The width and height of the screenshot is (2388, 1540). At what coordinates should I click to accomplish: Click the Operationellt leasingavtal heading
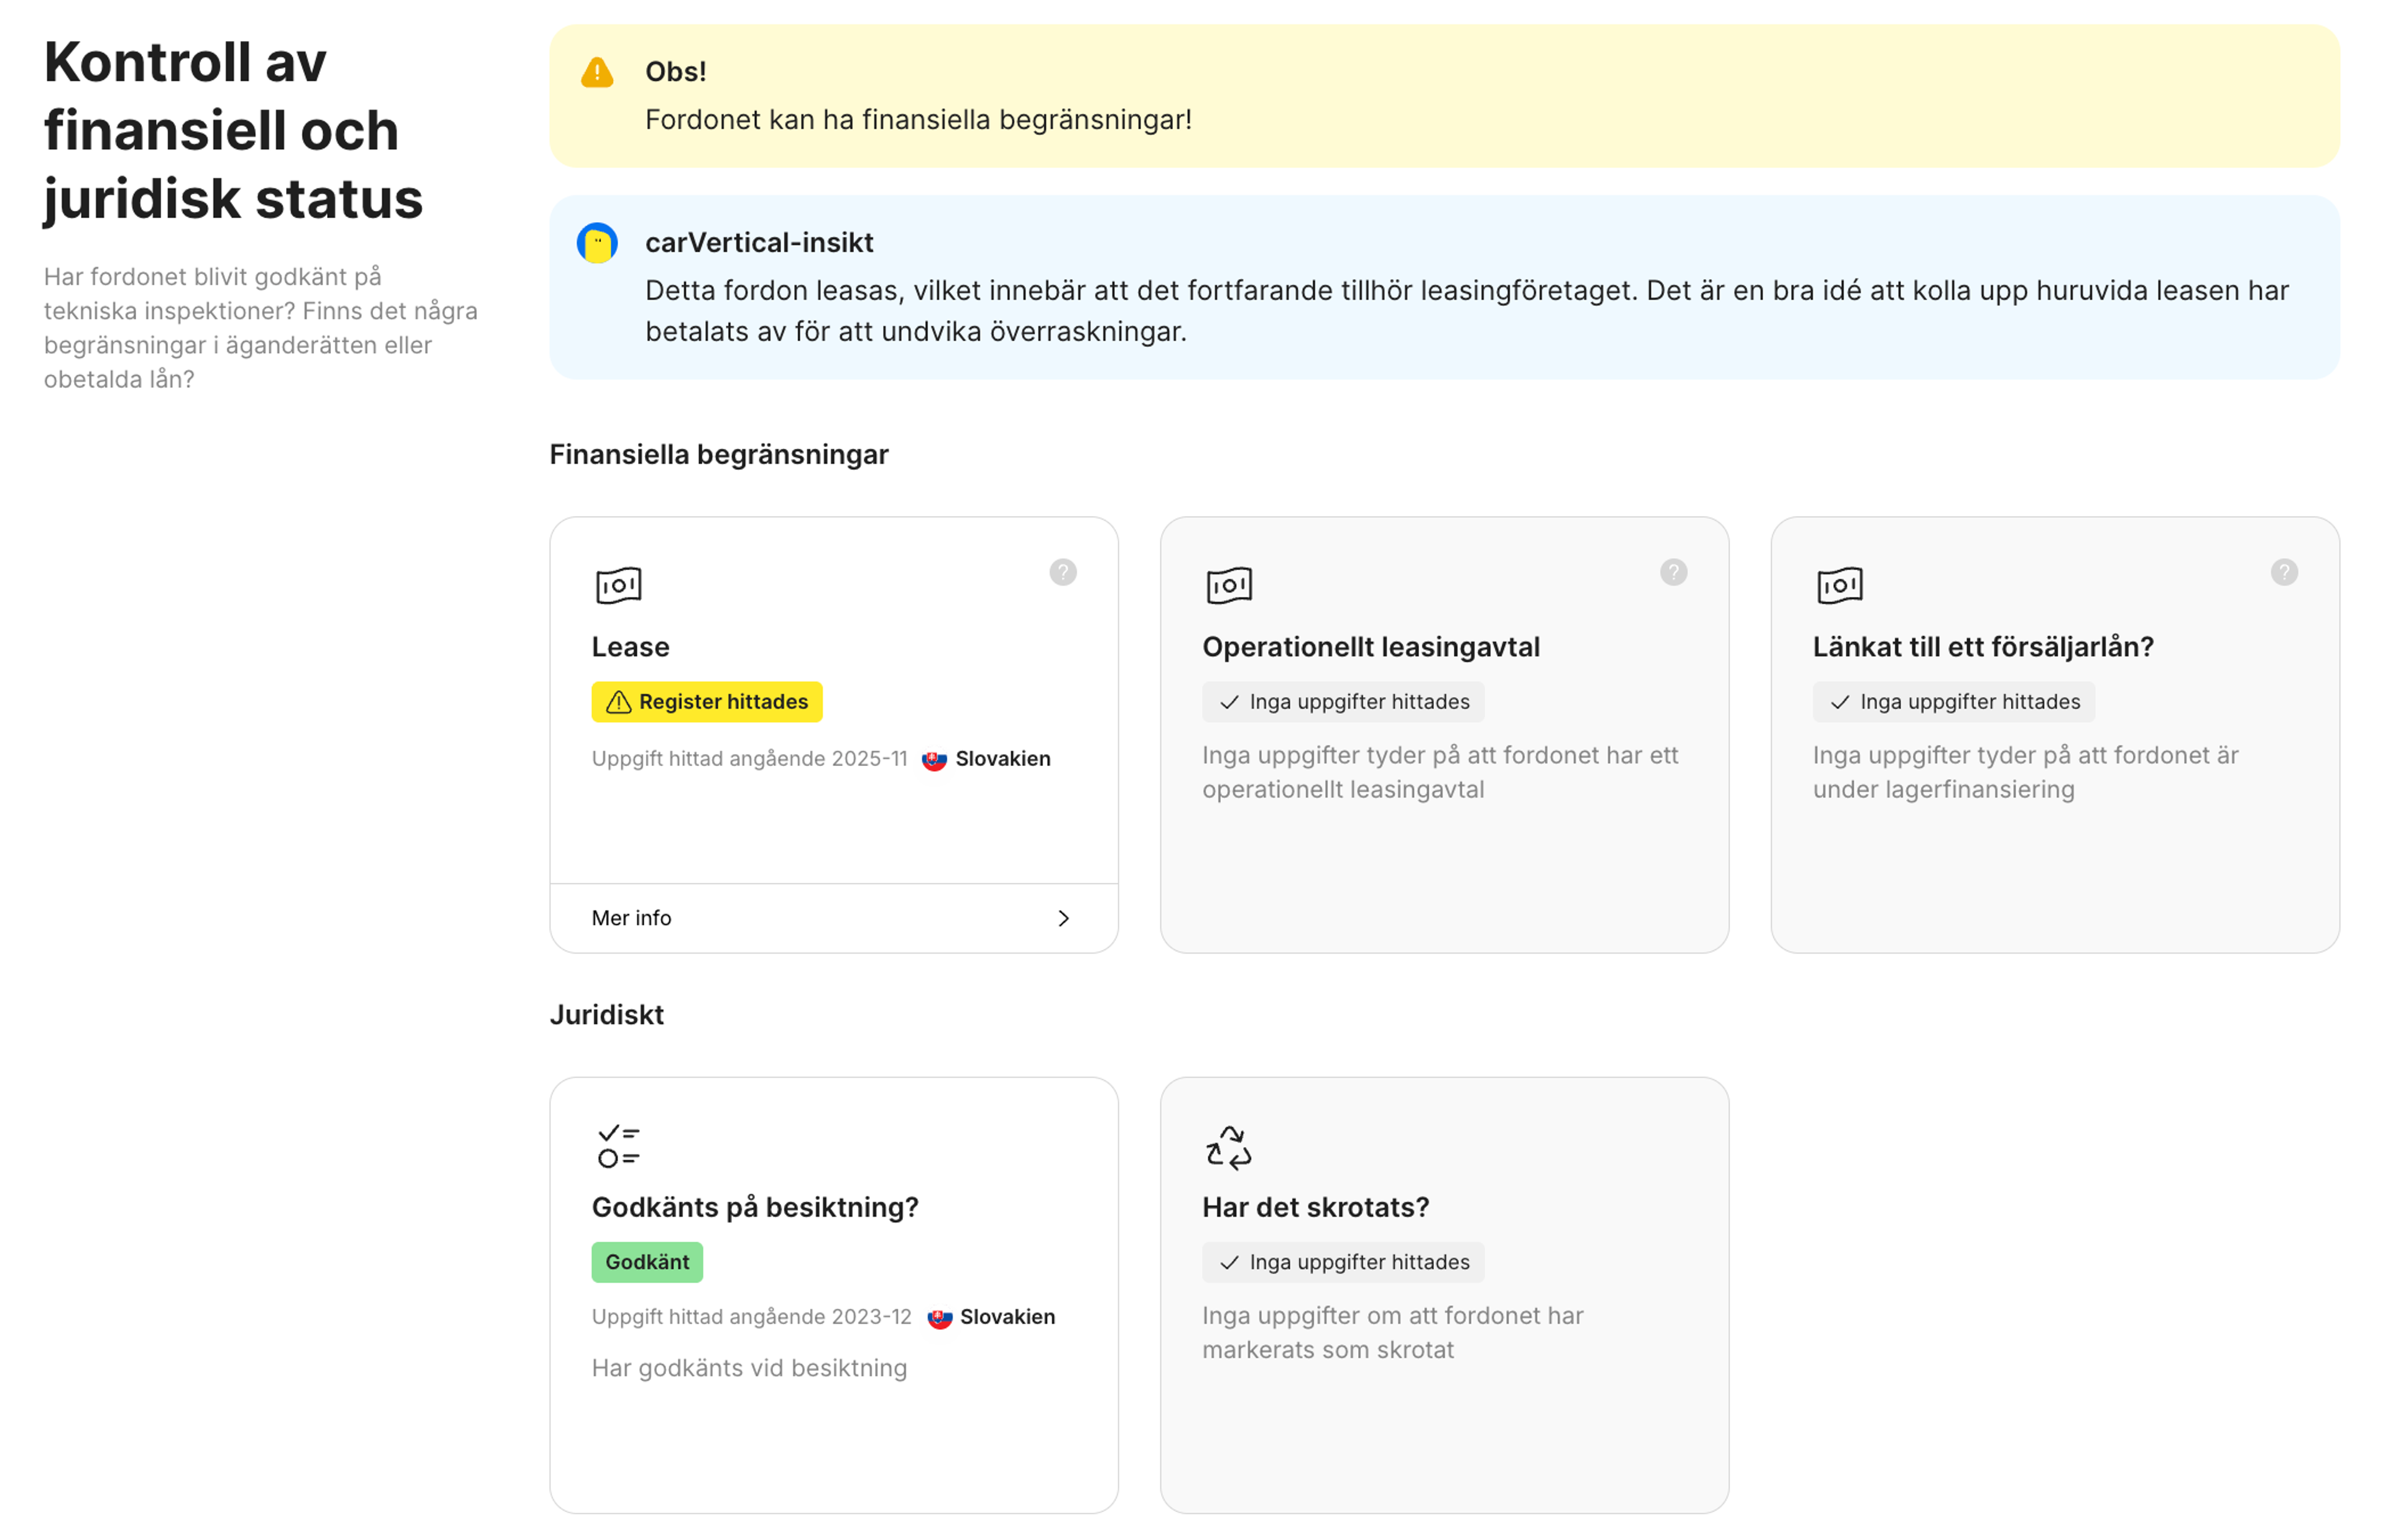(1371, 647)
